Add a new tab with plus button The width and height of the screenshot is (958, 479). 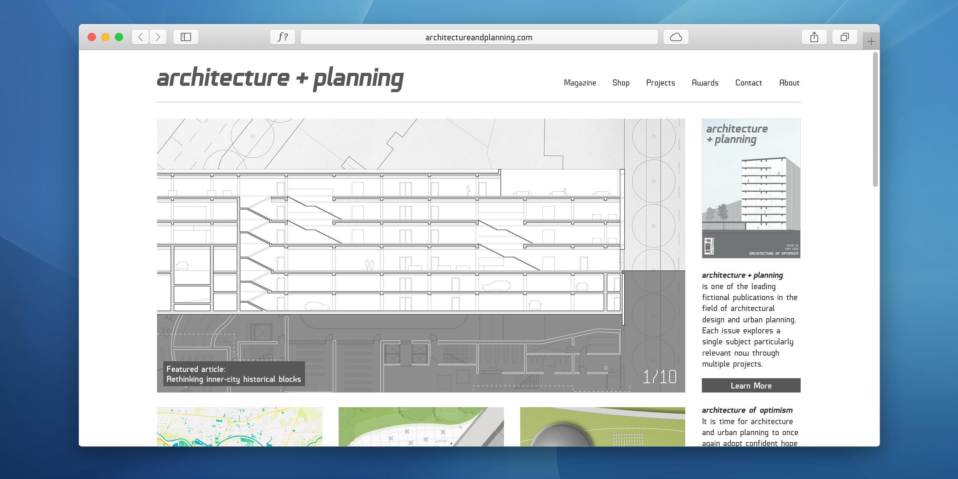pyautogui.click(x=871, y=42)
